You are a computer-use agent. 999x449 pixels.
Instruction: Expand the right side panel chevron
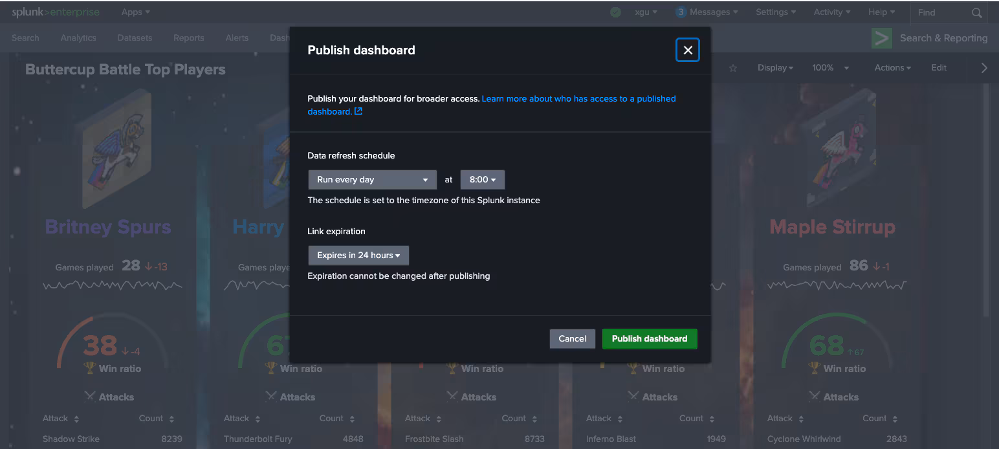click(984, 68)
